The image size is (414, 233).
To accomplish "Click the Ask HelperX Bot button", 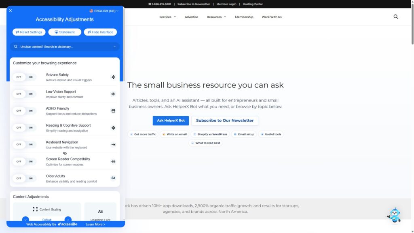I will [x=171, y=121].
